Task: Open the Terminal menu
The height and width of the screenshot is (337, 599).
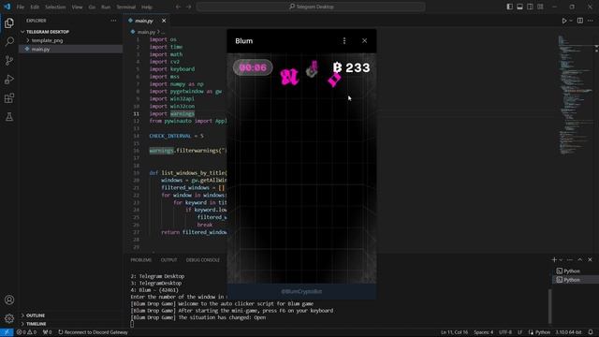Action: click(126, 7)
